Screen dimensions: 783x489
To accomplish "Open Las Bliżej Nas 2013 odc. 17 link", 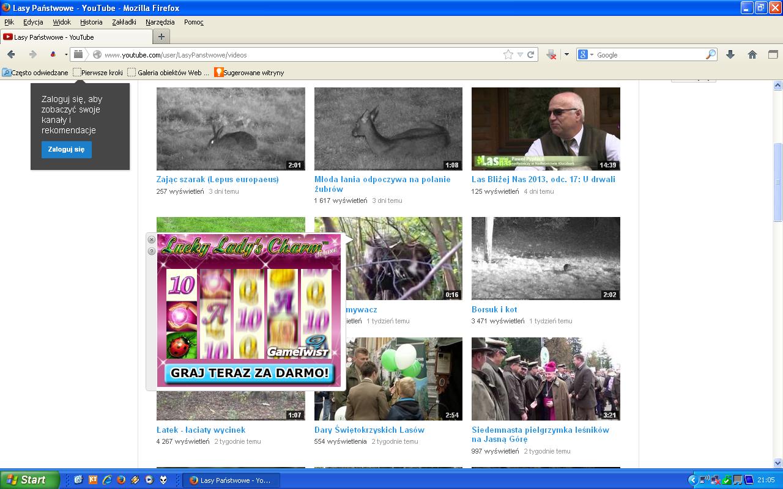I will point(543,179).
